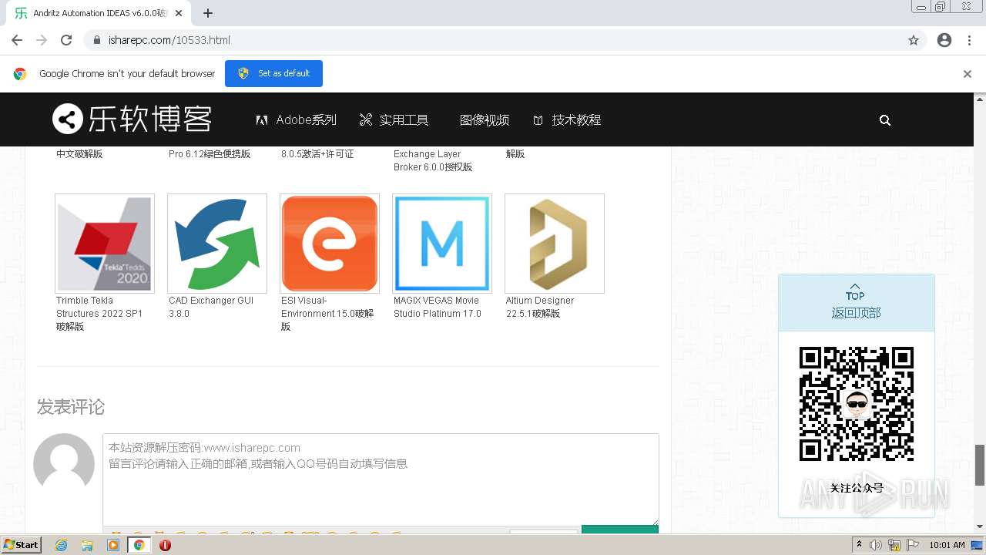Open the Chrome three-dot menu
Viewport: 986px width, 555px height.
click(969, 40)
